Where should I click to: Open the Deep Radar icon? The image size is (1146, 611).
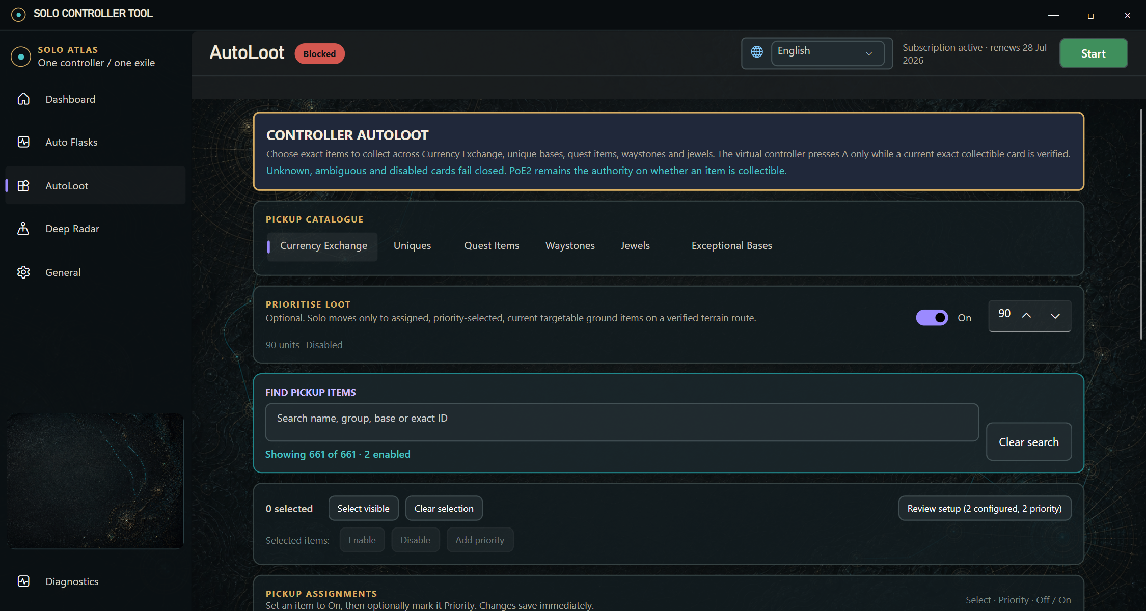point(23,228)
